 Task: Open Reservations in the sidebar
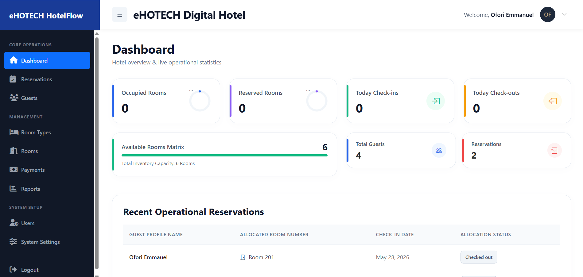pyautogui.click(x=47, y=79)
